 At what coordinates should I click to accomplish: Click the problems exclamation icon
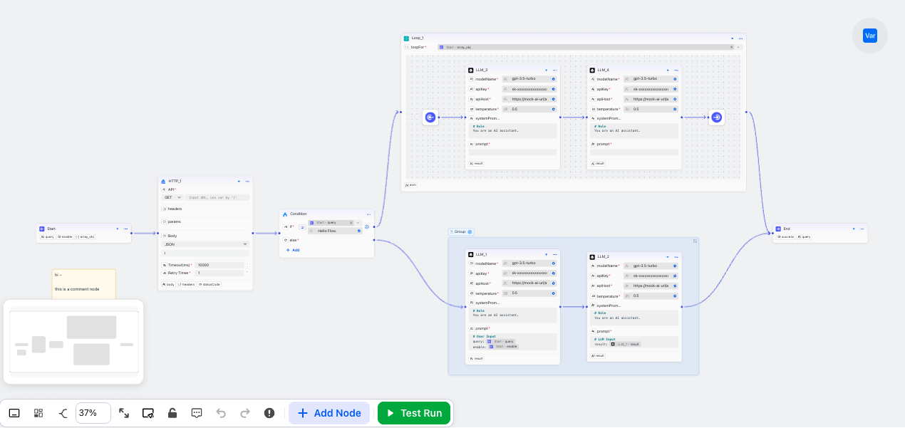click(x=269, y=413)
